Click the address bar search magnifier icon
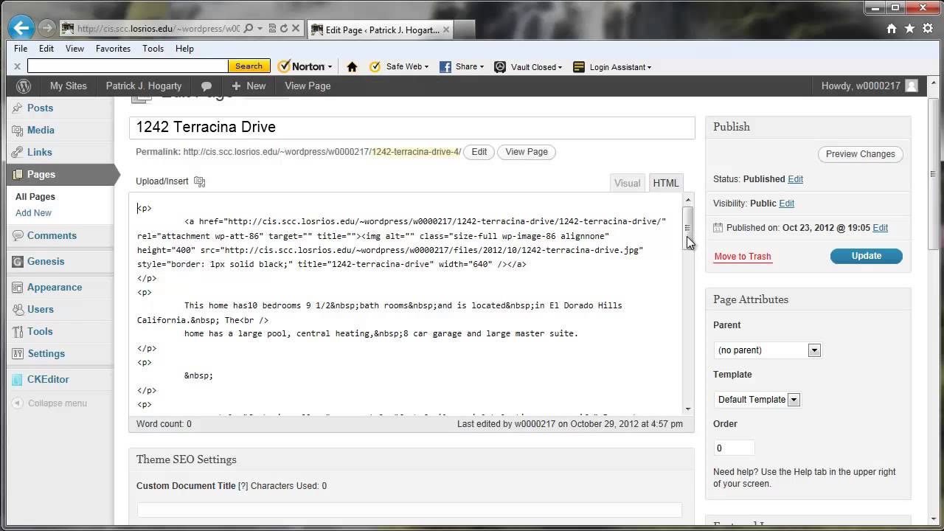 click(x=249, y=29)
